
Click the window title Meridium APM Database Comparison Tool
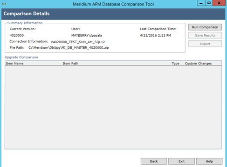click(113, 4)
